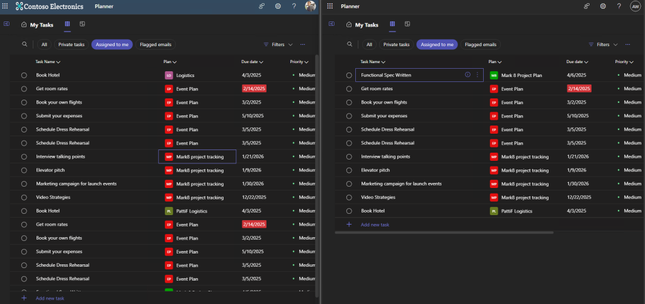The height and width of the screenshot is (304, 645).
Task: Open app launcher in right Planner window
Action: pos(329,6)
